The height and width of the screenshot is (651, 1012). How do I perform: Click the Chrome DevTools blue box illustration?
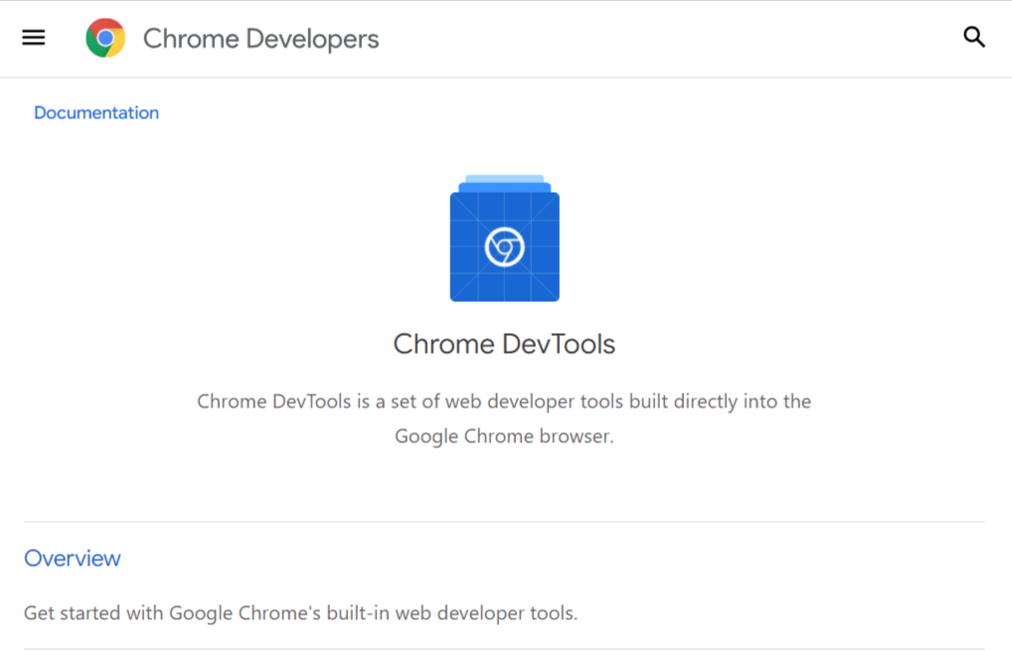pos(505,238)
